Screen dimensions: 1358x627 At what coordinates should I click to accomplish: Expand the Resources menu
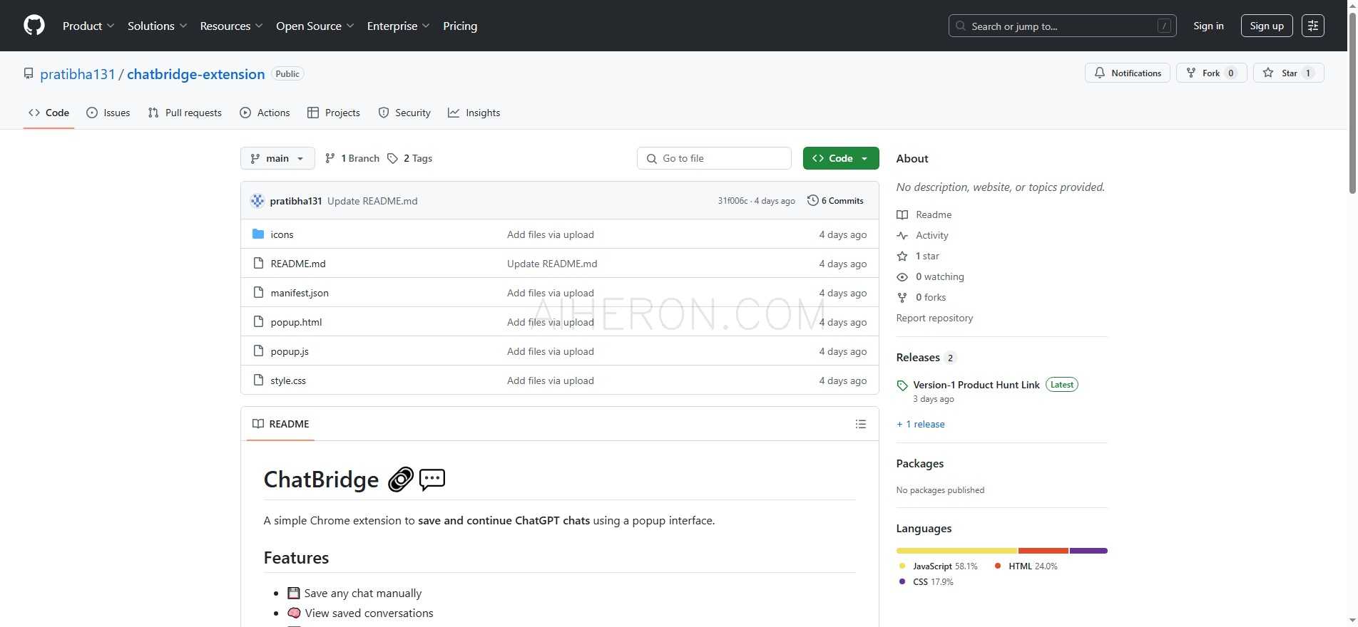pos(231,26)
